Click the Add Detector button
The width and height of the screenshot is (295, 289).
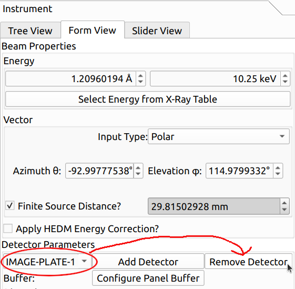pyautogui.click(x=148, y=262)
